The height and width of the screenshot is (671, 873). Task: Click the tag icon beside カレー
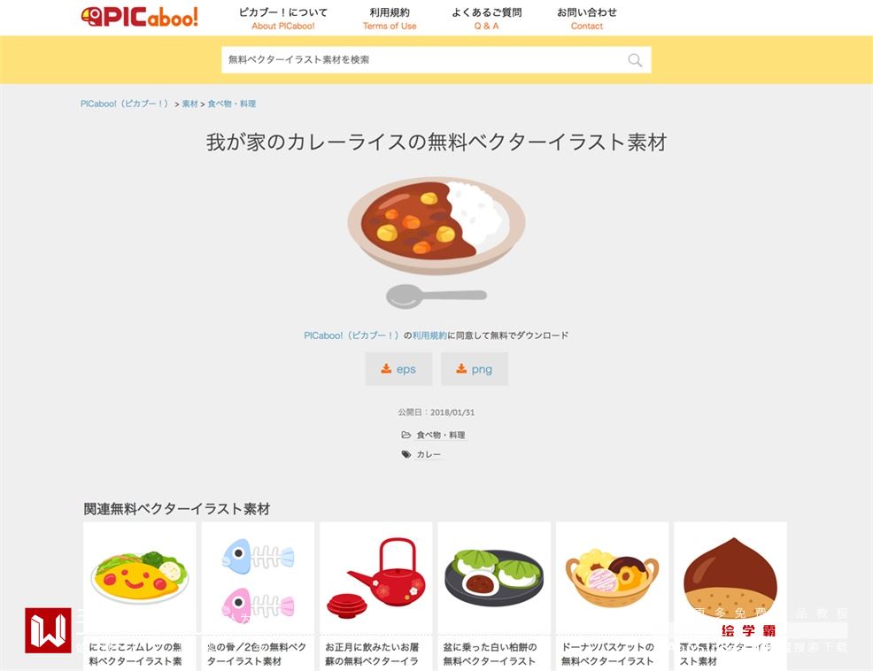[406, 454]
